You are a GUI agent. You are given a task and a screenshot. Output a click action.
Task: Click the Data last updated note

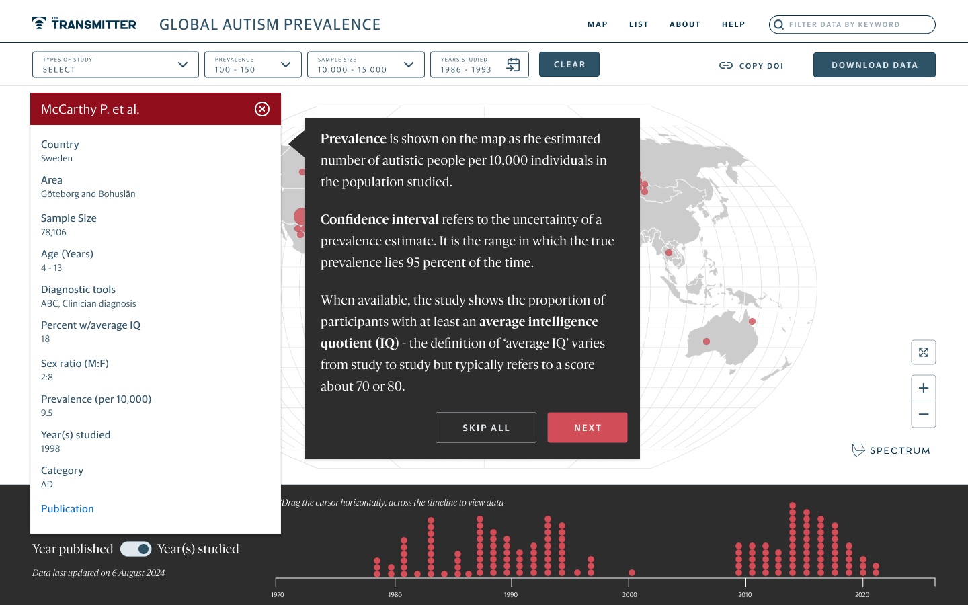point(98,573)
